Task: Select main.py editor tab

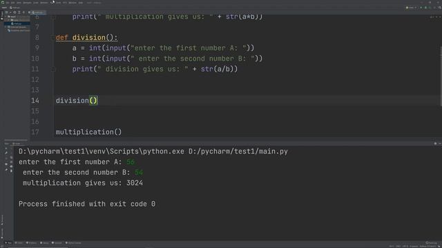Action: point(39,12)
